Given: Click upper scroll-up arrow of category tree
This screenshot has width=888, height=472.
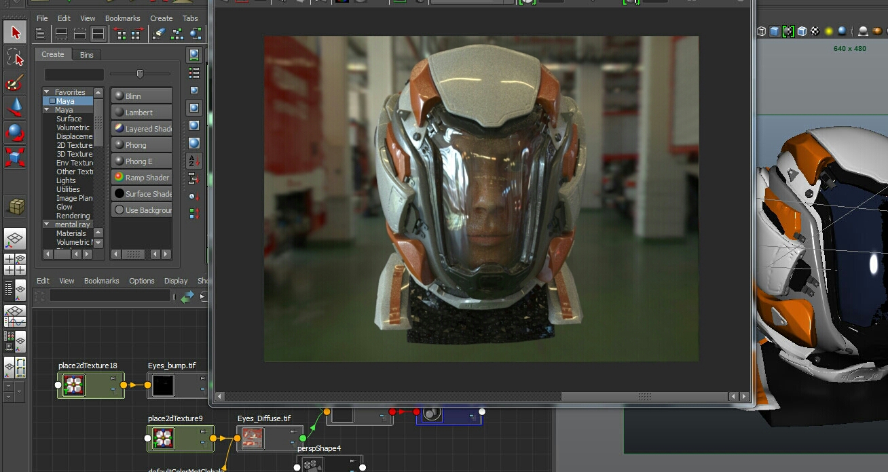Looking at the screenshot, I should (98, 92).
